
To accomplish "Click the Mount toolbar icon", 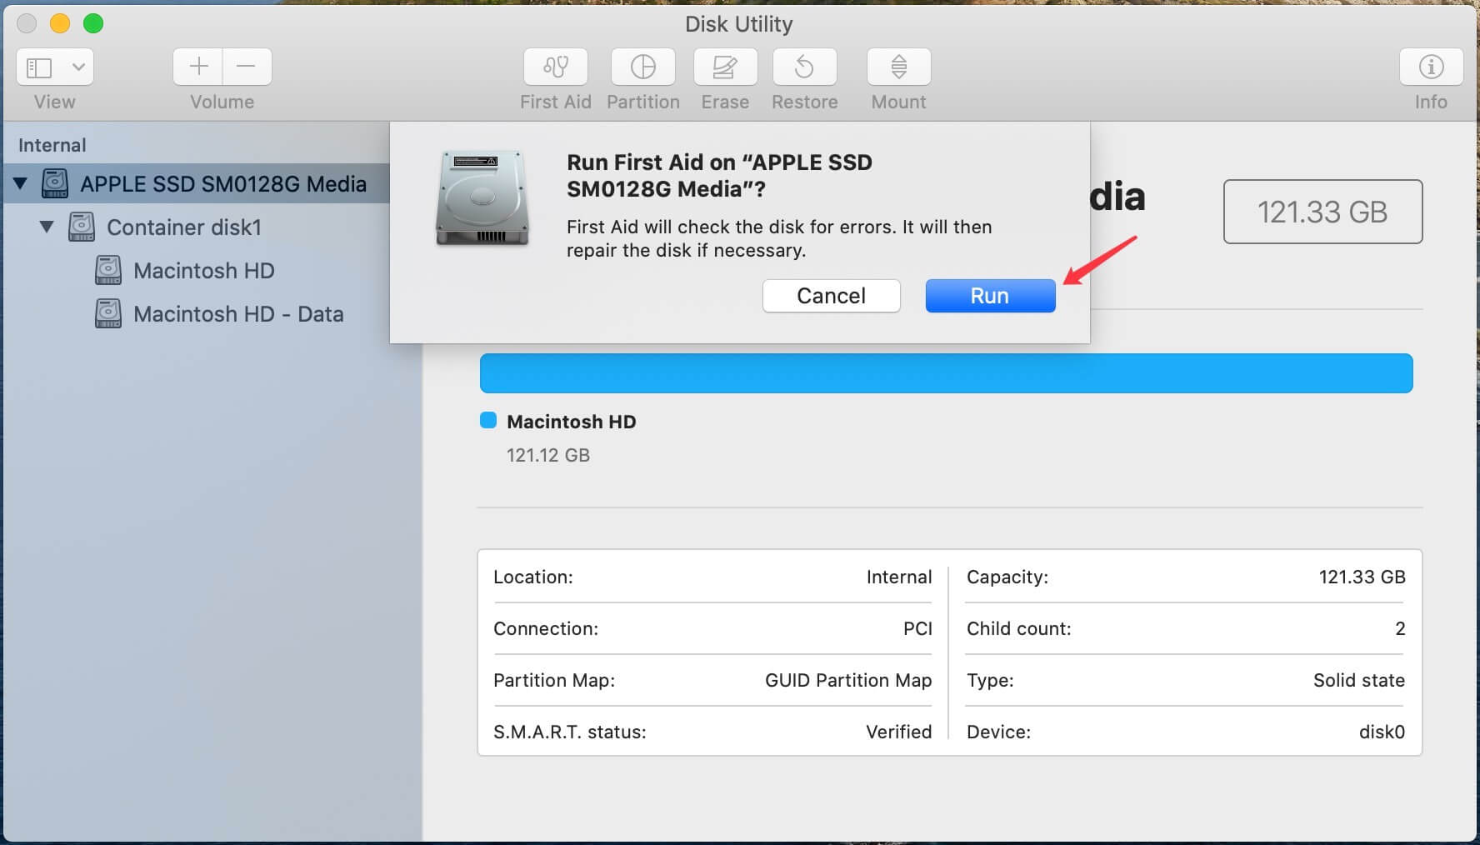I will click(x=898, y=67).
